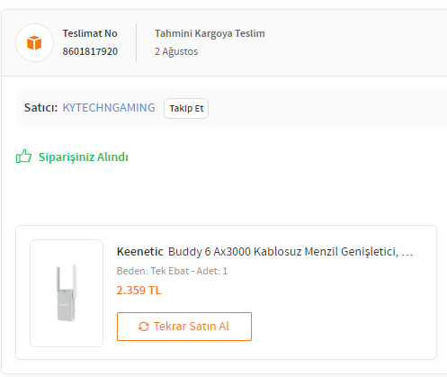
Task: Click the Keenetic brand name
Action: [140, 251]
